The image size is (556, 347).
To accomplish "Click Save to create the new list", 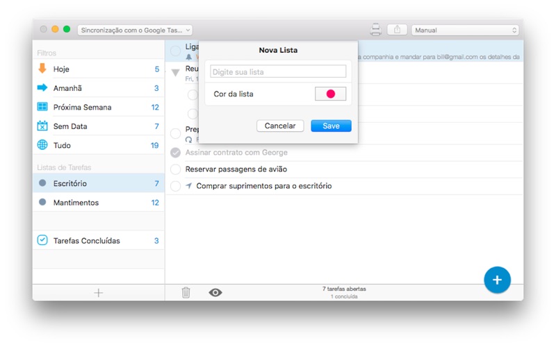I will tap(331, 126).
